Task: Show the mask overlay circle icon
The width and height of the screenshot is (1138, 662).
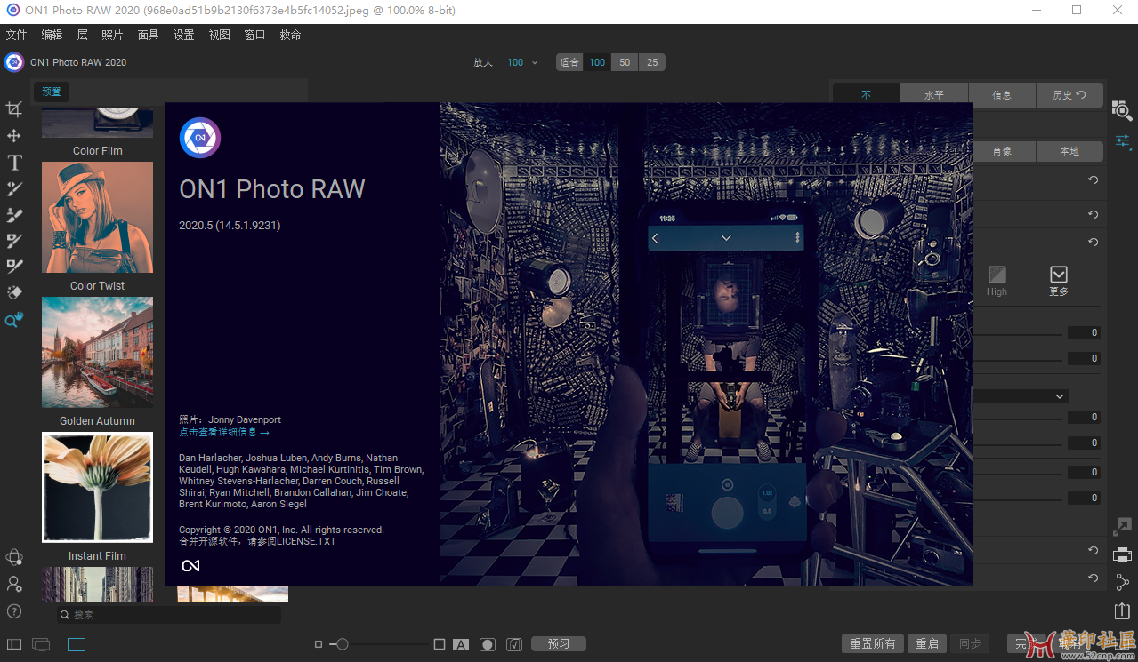Action: coord(488,644)
